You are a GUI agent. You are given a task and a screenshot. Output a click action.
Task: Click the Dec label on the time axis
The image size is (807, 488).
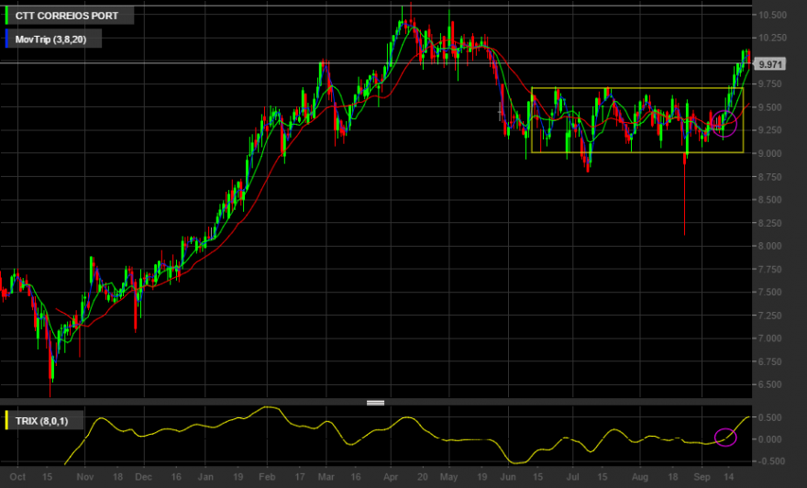tap(144, 477)
